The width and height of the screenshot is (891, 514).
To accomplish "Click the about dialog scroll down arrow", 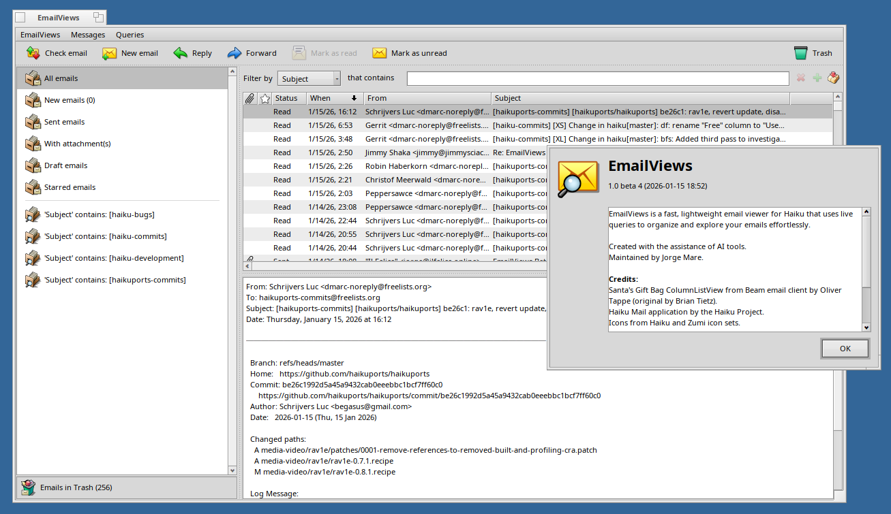I will point(866,327).
